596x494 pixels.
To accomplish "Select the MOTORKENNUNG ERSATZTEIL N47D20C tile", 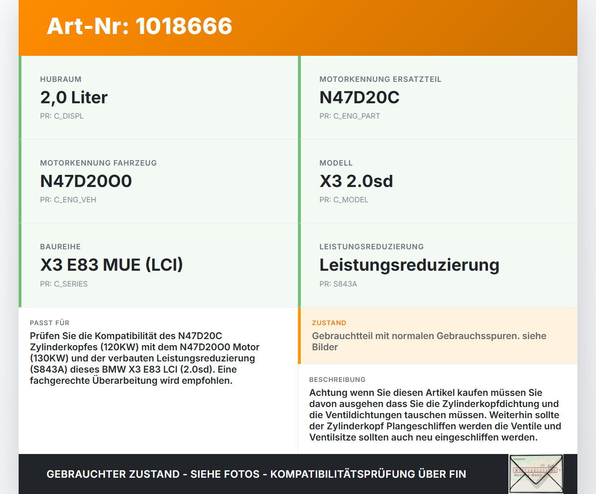I will (x=438, y=97).
